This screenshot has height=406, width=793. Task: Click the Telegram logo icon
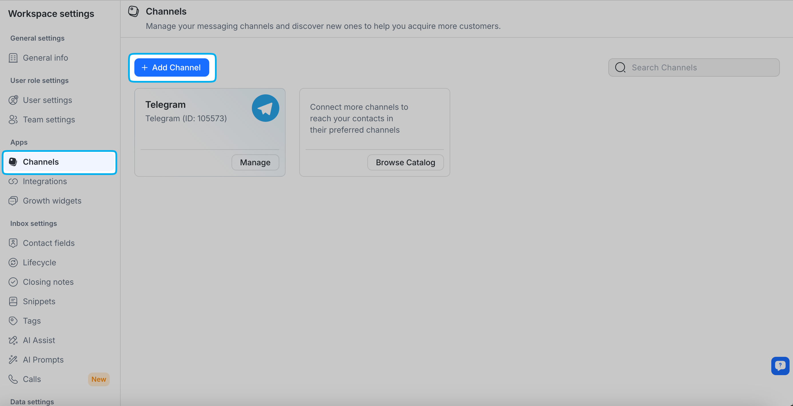point(265,108)
